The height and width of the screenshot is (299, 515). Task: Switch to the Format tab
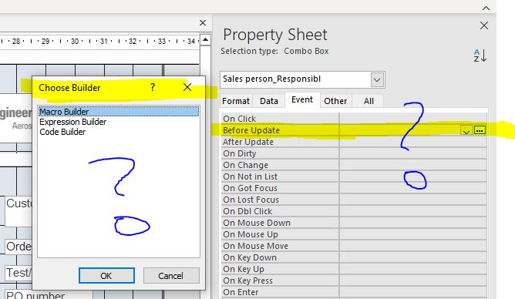point(235,101)
